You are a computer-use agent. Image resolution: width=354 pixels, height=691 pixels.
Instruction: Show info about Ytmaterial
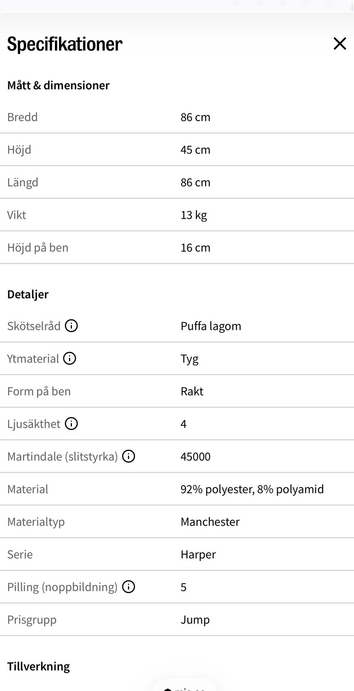(70, 358)
